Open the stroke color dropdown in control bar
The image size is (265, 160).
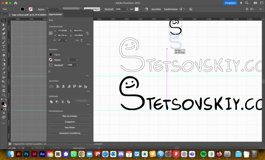point(34,9)
